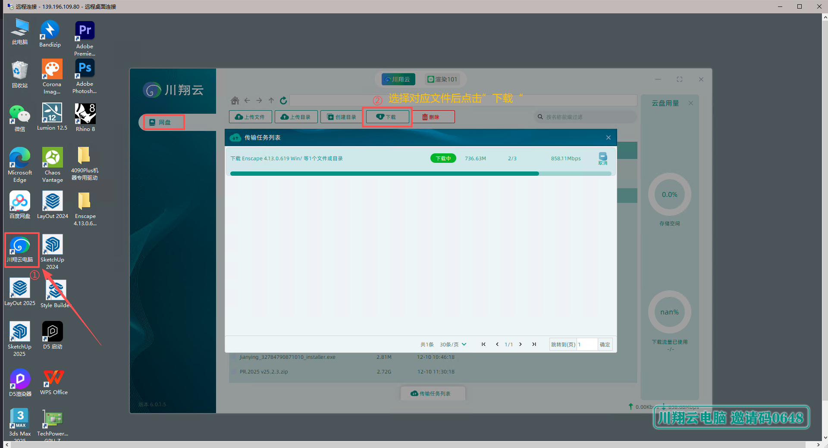Image resolution: width=828 pixels, height=448 pixels.
Task: Click the 跳转到(页) page number field
Action: 587,344
